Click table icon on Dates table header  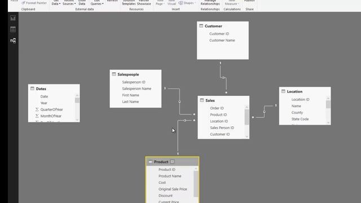(32, 89)
